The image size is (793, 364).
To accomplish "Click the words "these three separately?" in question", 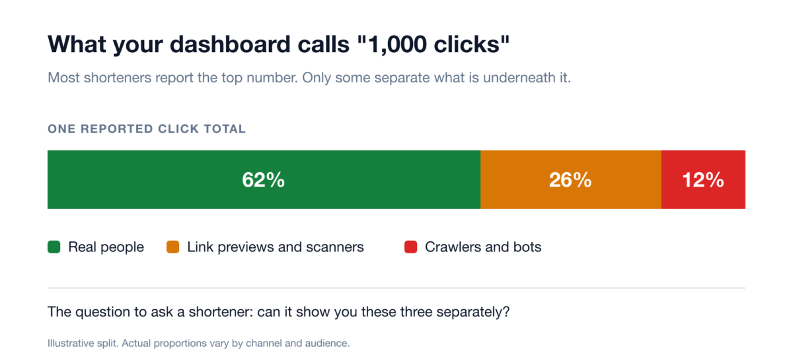I will click(437, 313).
